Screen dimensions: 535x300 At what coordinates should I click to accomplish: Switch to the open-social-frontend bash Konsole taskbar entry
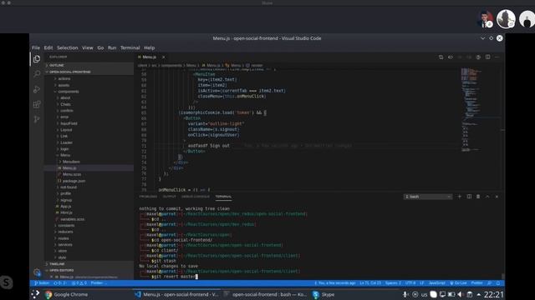(266, 294)
